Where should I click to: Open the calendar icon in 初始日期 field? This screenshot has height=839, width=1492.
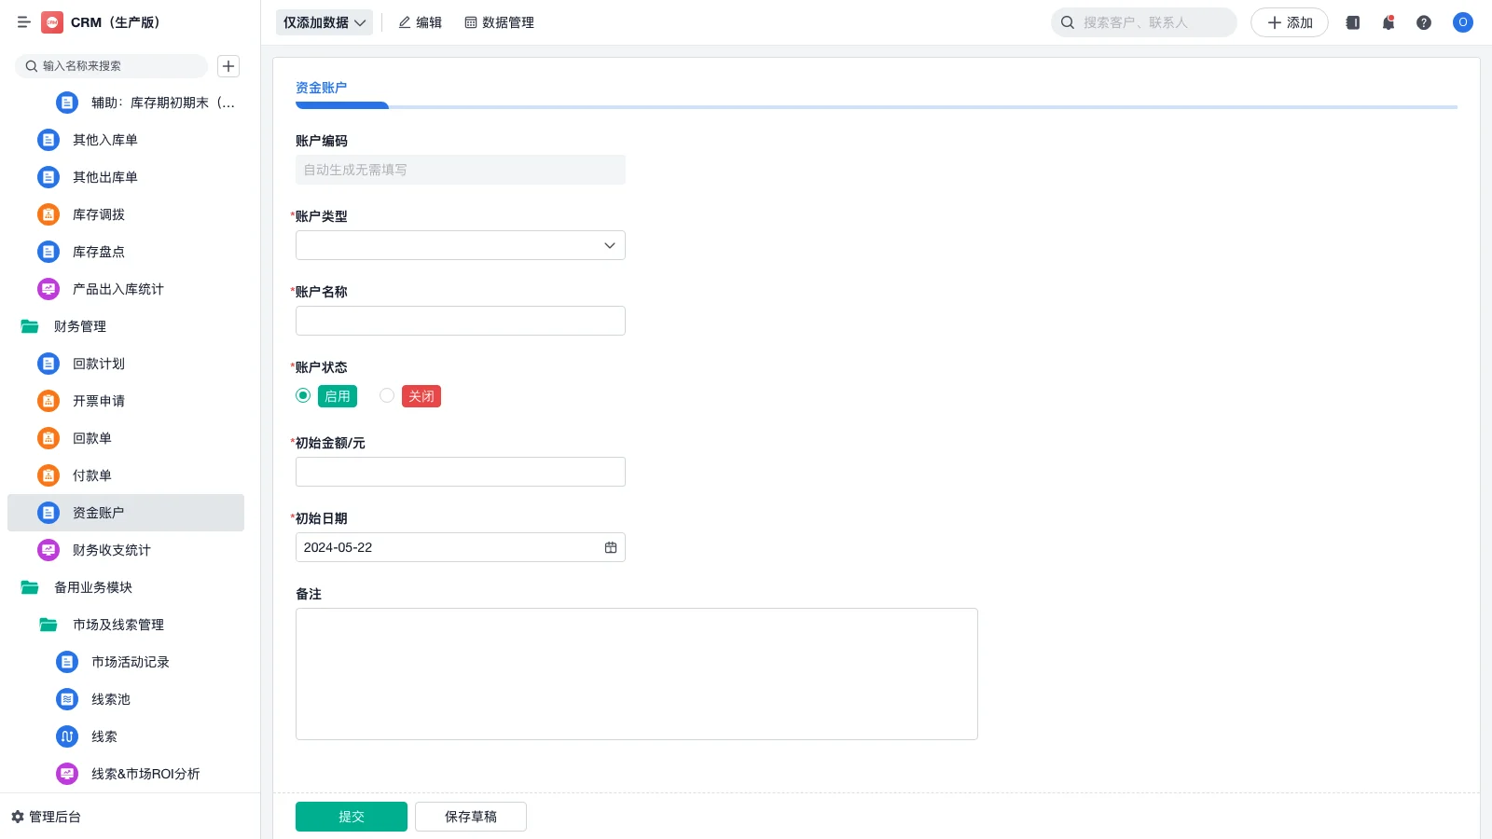click(x=611, y=547)
